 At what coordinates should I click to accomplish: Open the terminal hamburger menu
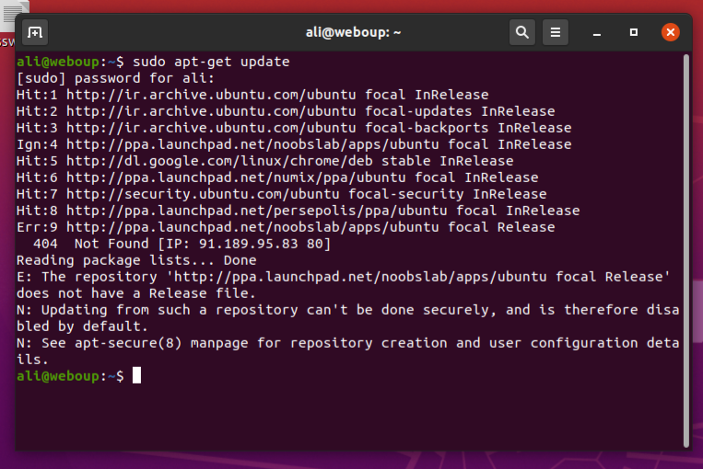tap(555, 32)
